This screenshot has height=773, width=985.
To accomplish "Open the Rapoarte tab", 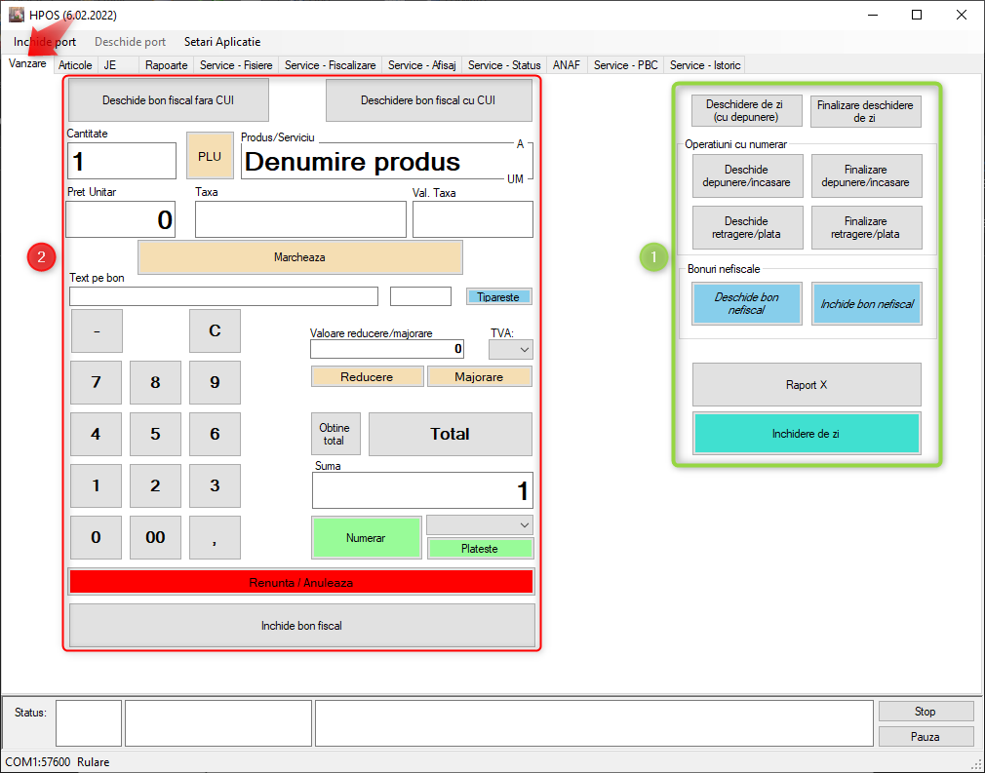I will click(x=167, y=65).
